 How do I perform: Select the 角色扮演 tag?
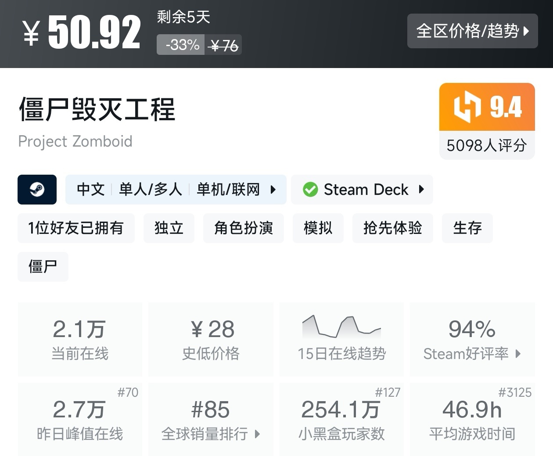point(243,228)
